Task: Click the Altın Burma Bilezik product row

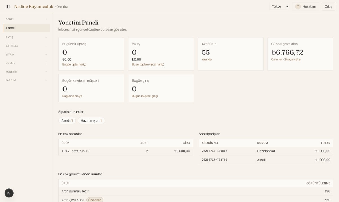Action: (196, 191)
